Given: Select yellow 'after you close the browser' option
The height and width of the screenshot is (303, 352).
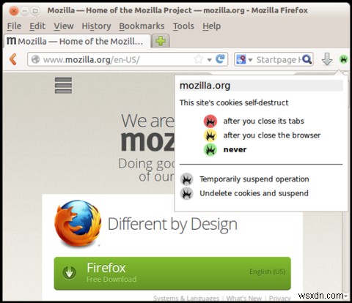Looking at the screenshot, I should [262, 135].
